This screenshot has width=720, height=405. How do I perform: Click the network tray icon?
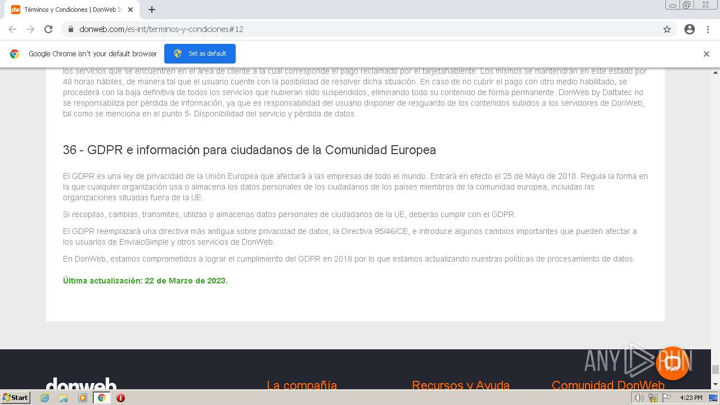coord(653,398)
